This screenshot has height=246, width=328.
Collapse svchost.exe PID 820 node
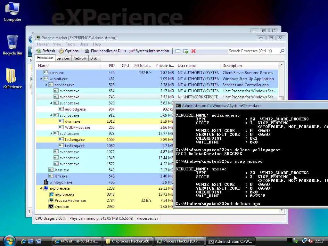tap(51, 103)
